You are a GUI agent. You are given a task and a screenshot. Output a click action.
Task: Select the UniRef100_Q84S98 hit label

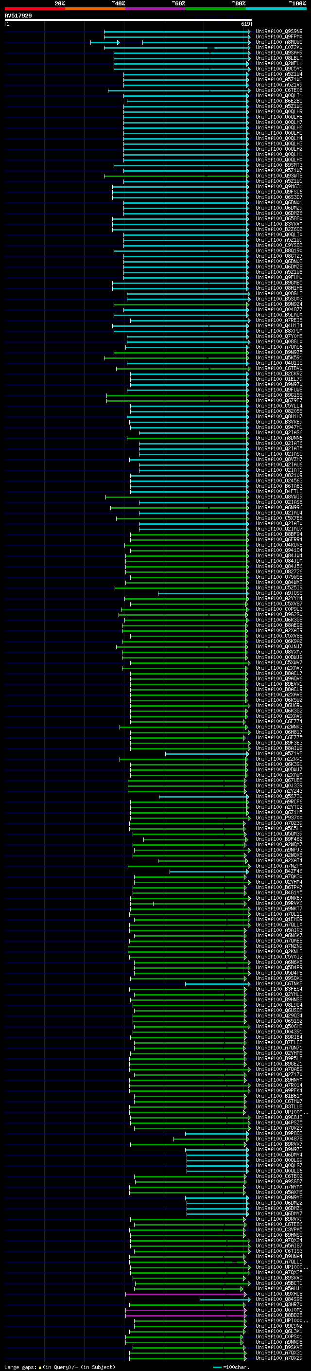coord(279,1299)
